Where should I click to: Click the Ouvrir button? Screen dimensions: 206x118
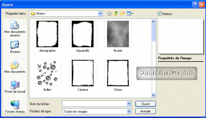click(x=145, y=104)
